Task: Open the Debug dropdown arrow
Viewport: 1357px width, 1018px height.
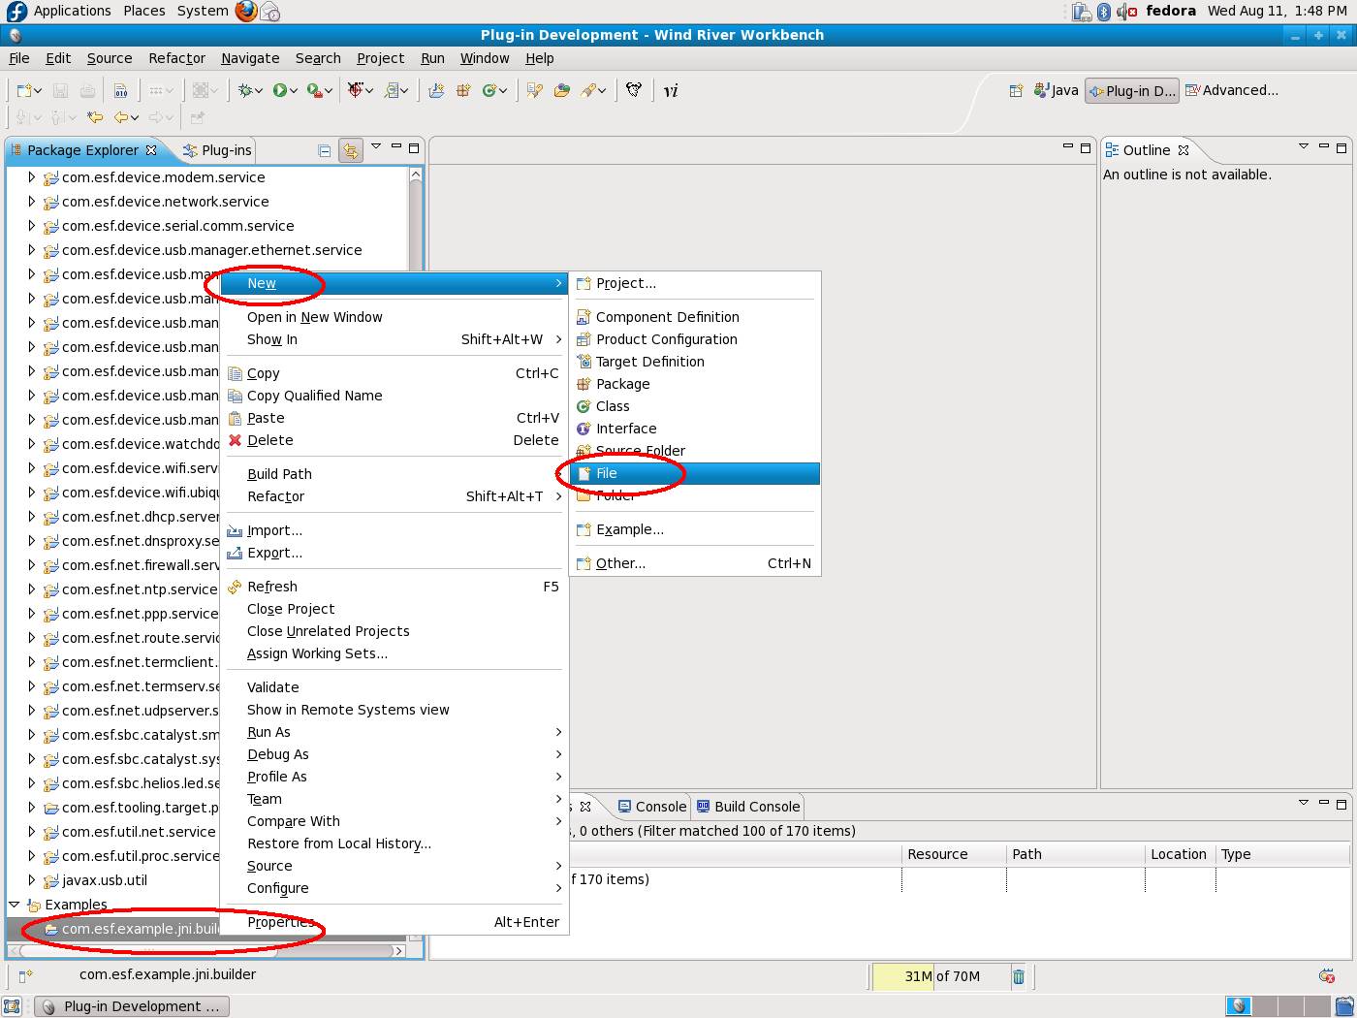Action: click(x=259, y=91)
